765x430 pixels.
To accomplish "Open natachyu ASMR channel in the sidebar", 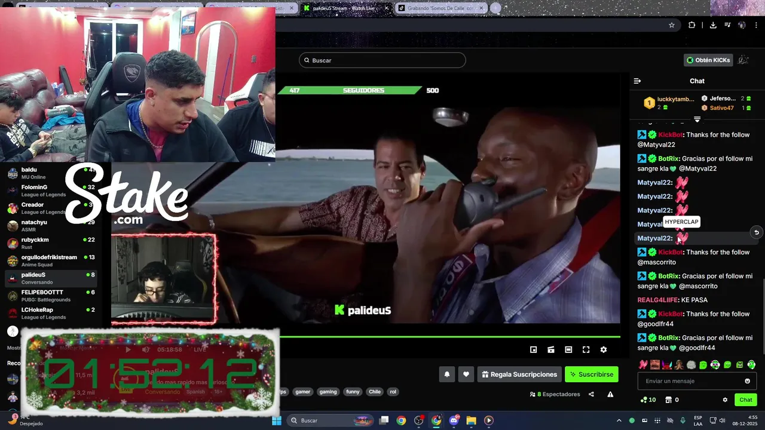I will pyautogui.click(x=51, y=226).
